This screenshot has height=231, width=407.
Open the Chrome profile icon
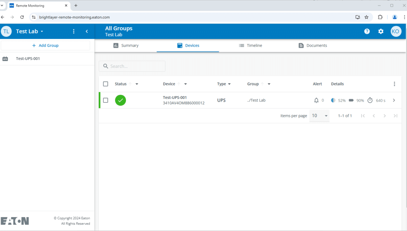coord(394,17)
